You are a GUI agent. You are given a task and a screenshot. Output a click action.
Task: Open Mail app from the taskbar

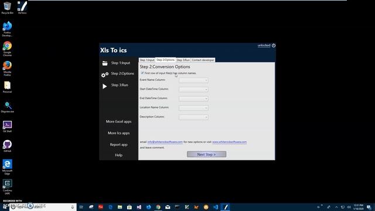pyautogui.click(x=168, y=207)
